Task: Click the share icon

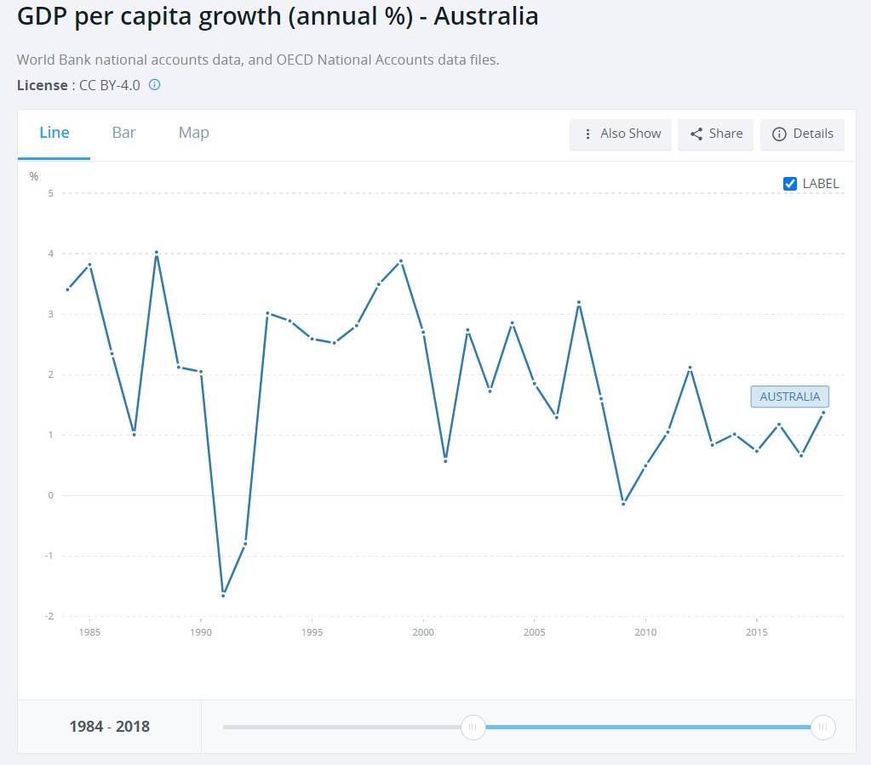Action: point(696,134)
